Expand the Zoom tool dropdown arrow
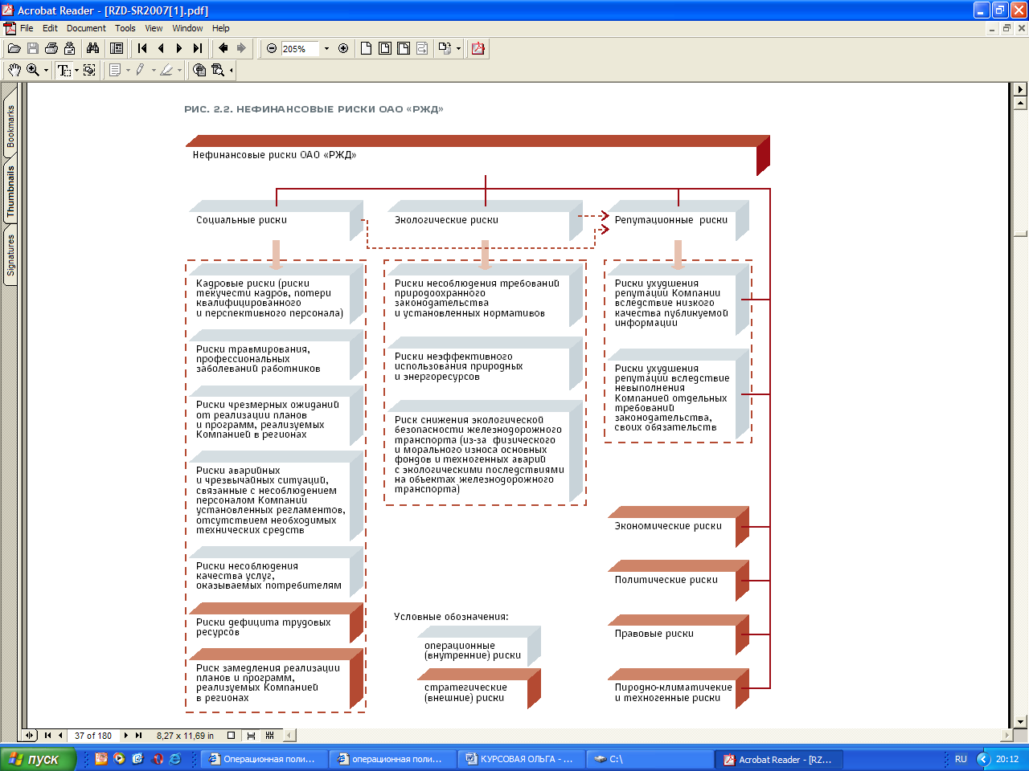The image size is (1029, 771). pos(46,71)
